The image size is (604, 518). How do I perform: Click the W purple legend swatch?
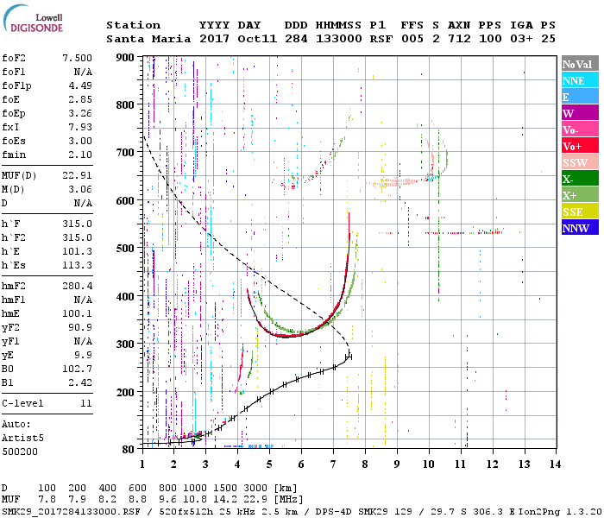point(580,113)
